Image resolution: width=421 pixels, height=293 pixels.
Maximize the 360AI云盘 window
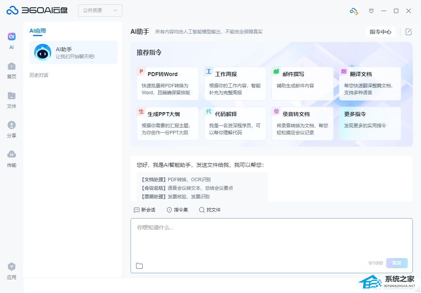click(396, 11)
